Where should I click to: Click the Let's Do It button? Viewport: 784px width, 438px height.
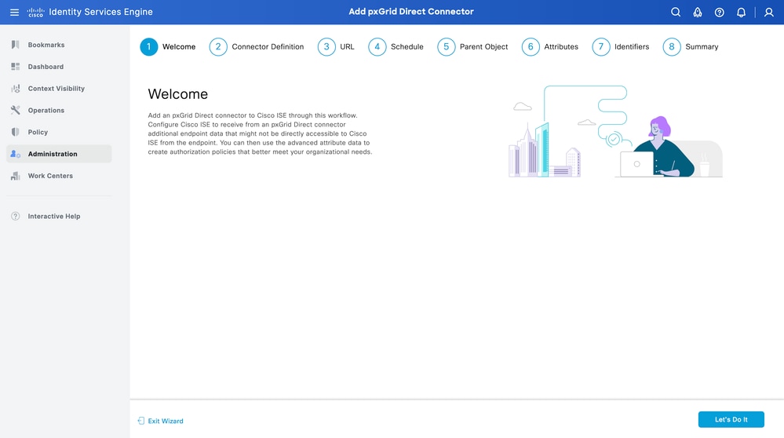pyautogui.click(x=731, y=419)
